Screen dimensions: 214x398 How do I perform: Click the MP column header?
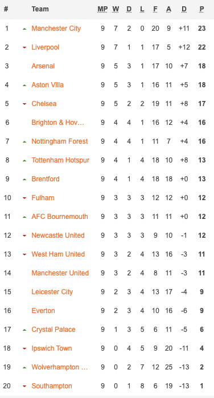tap(102, 9)
